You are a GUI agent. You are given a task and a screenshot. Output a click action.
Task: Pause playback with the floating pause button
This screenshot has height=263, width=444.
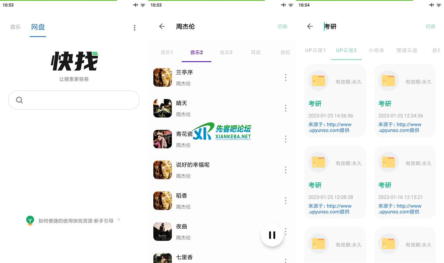click(x=272, y=235)
